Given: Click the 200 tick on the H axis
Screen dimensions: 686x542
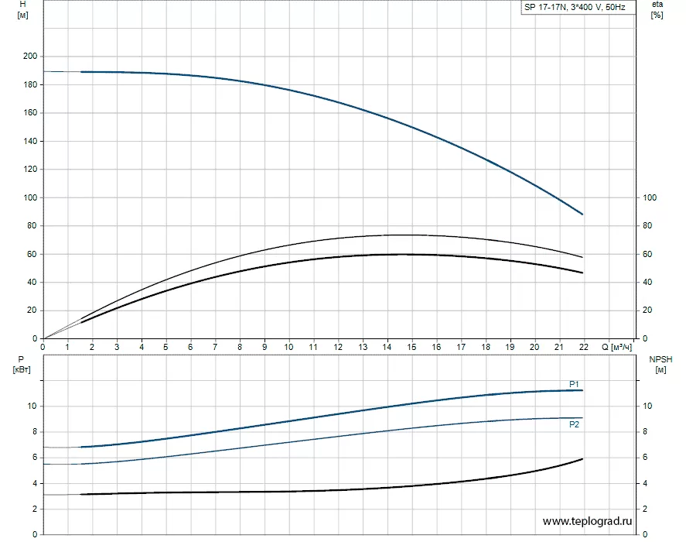Looking at the screenshot, I should pos(30,57).
